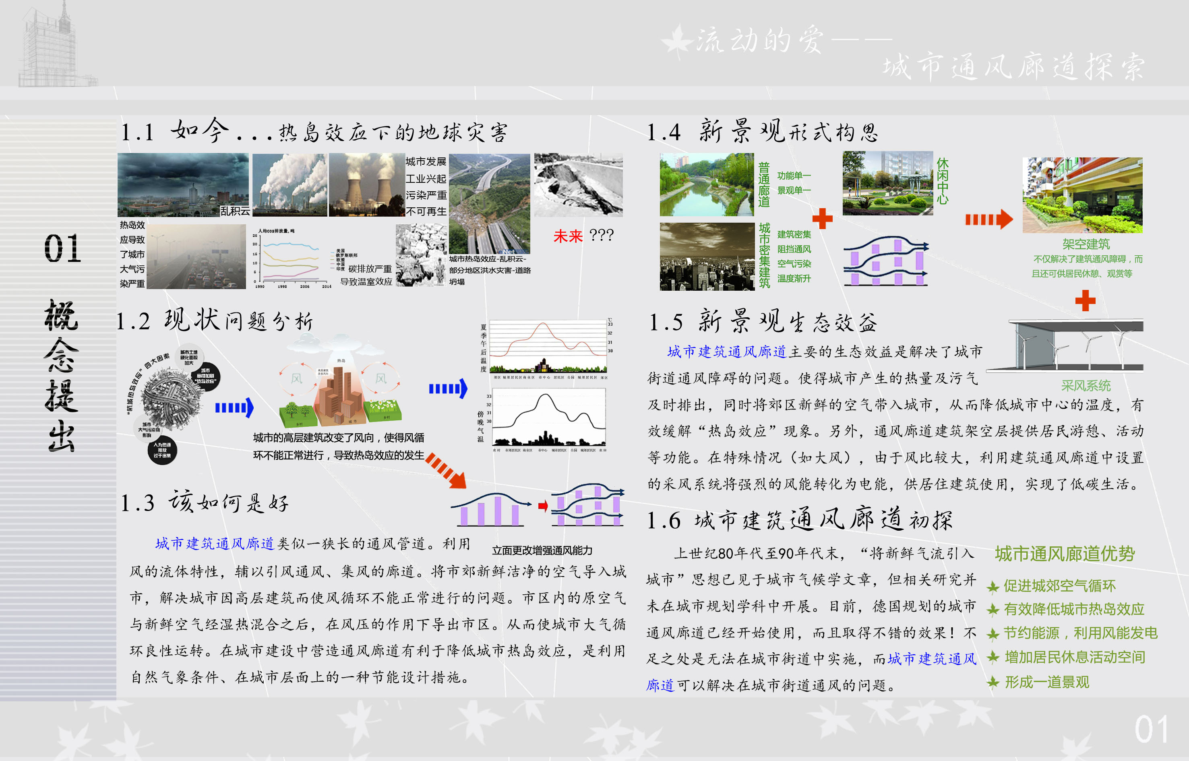Click the green 温度渐升 label
The height and width of the screenshot is (761, 1189).
tap(794, 278)
